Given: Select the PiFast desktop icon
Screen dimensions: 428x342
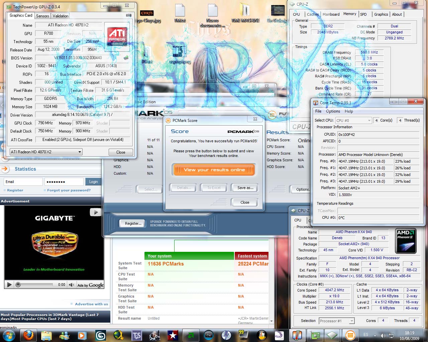Looking at the screenshot, I should pyautogui.click(x=147, y=54).
